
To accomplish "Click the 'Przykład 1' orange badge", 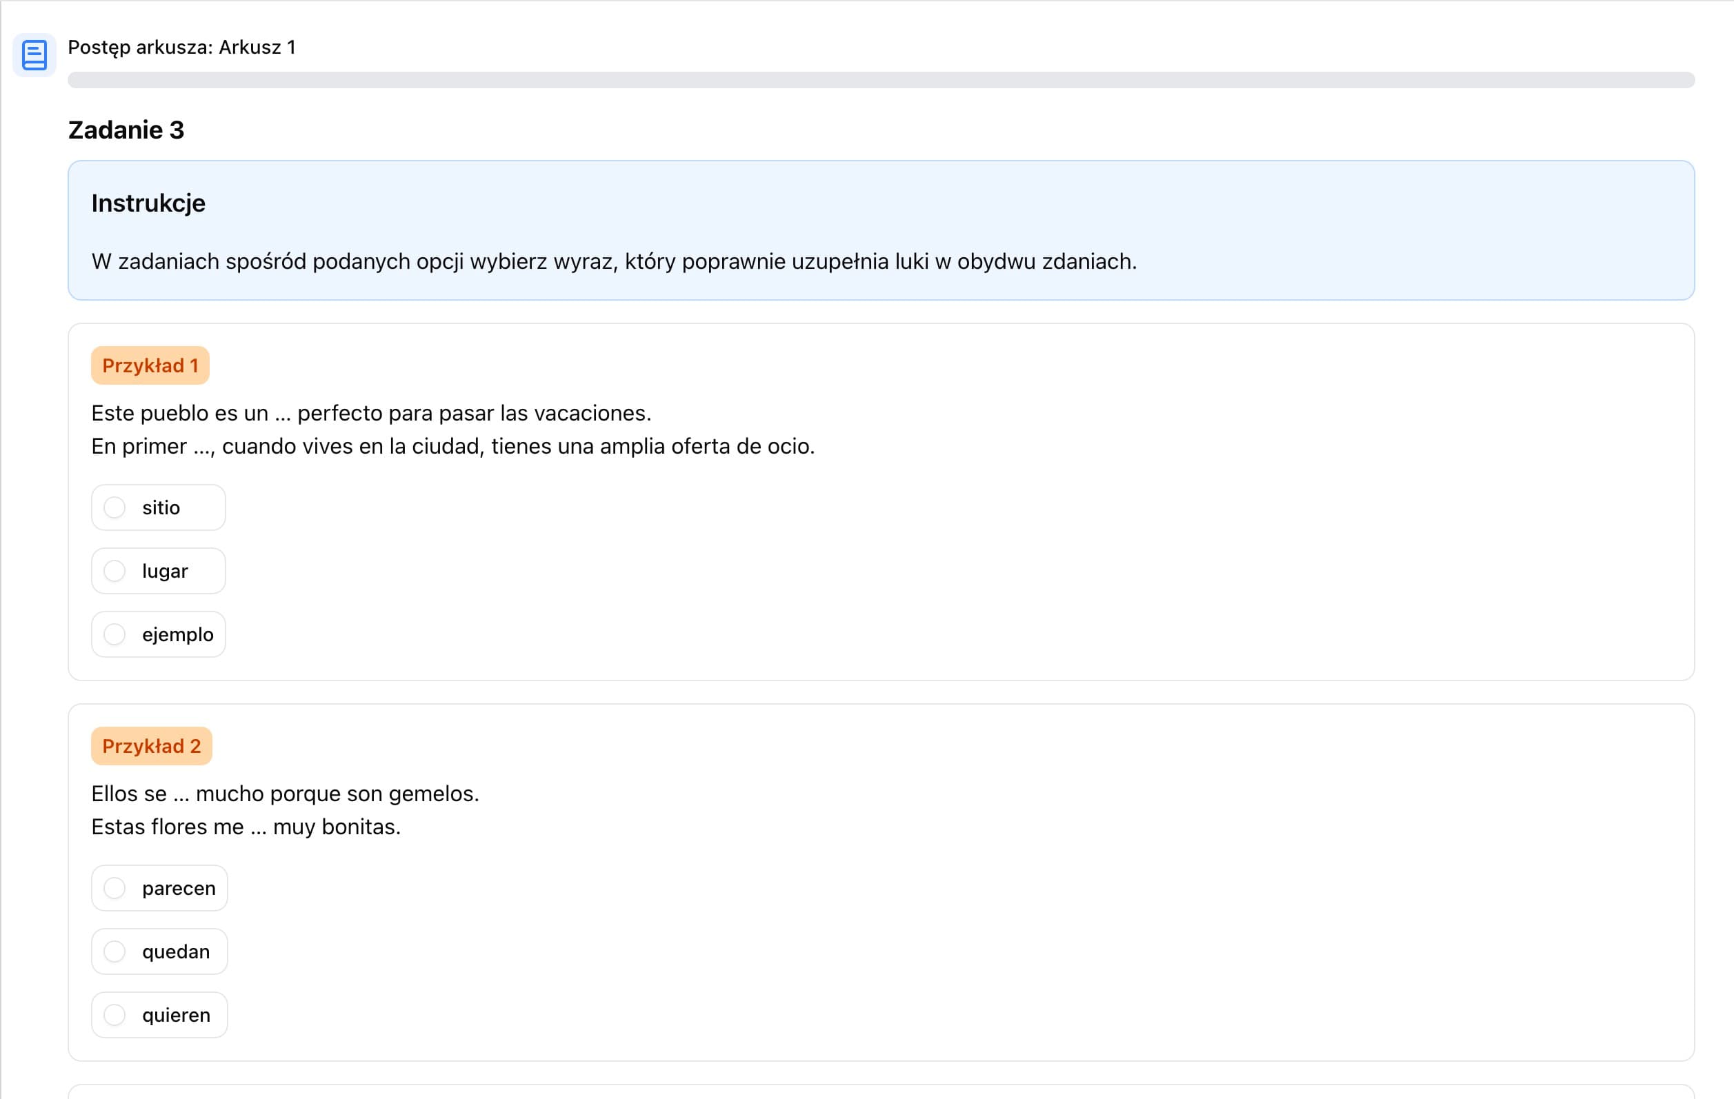I will pos(150,365).
